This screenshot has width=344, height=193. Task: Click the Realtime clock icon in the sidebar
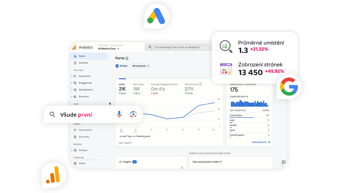pyautogui.click(x=75, y=63)
